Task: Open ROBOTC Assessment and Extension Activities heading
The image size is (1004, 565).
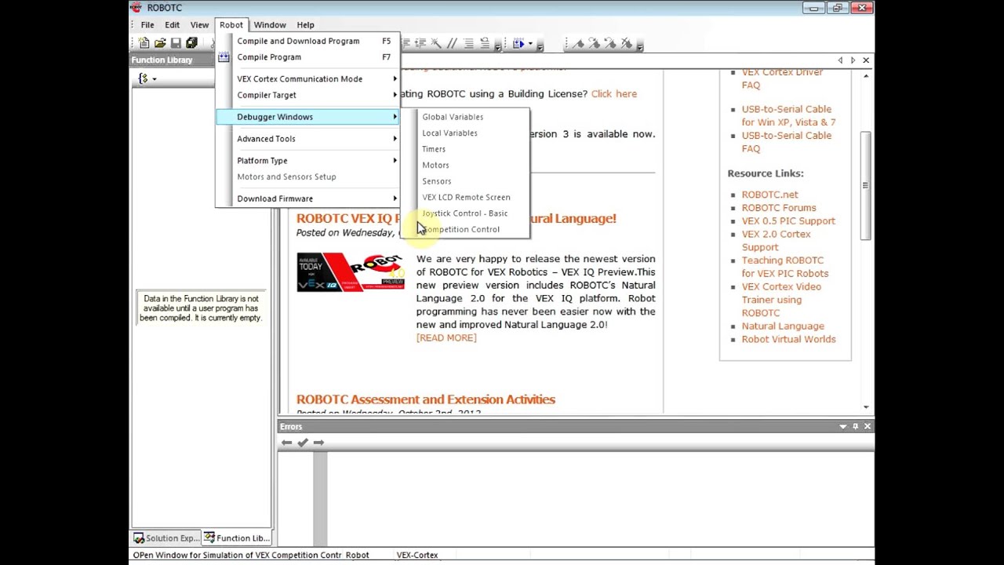Action: (426, 399)
